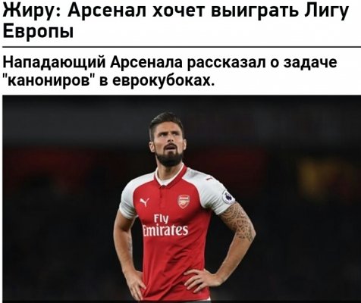
Task: Click the Arsenal crest on the shirt
Action: 184,201
